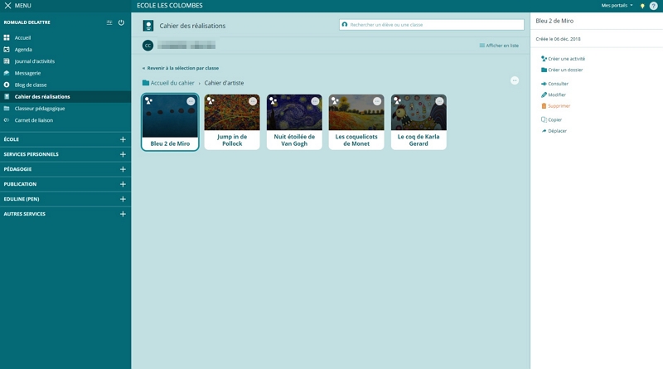Image resolution: width=663 pixels, height=369 pixels.
Task: Switch to Afficher en liste view
Action: (499, 46)
